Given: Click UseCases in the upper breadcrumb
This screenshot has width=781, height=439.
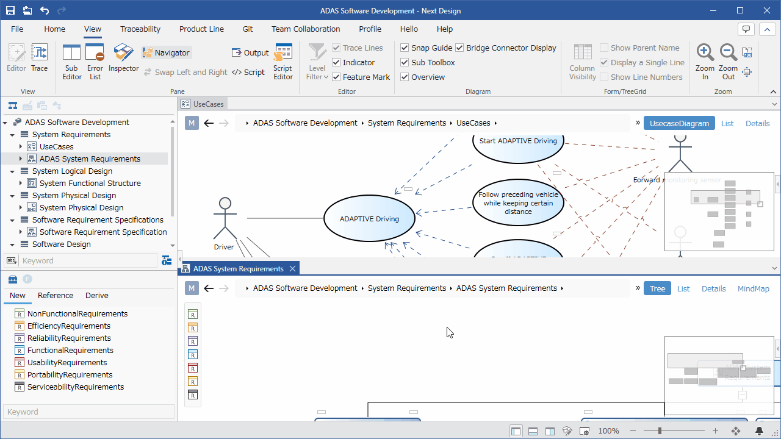Looking at the screenshot, I should pyautogui.click(x=473, y=123).
